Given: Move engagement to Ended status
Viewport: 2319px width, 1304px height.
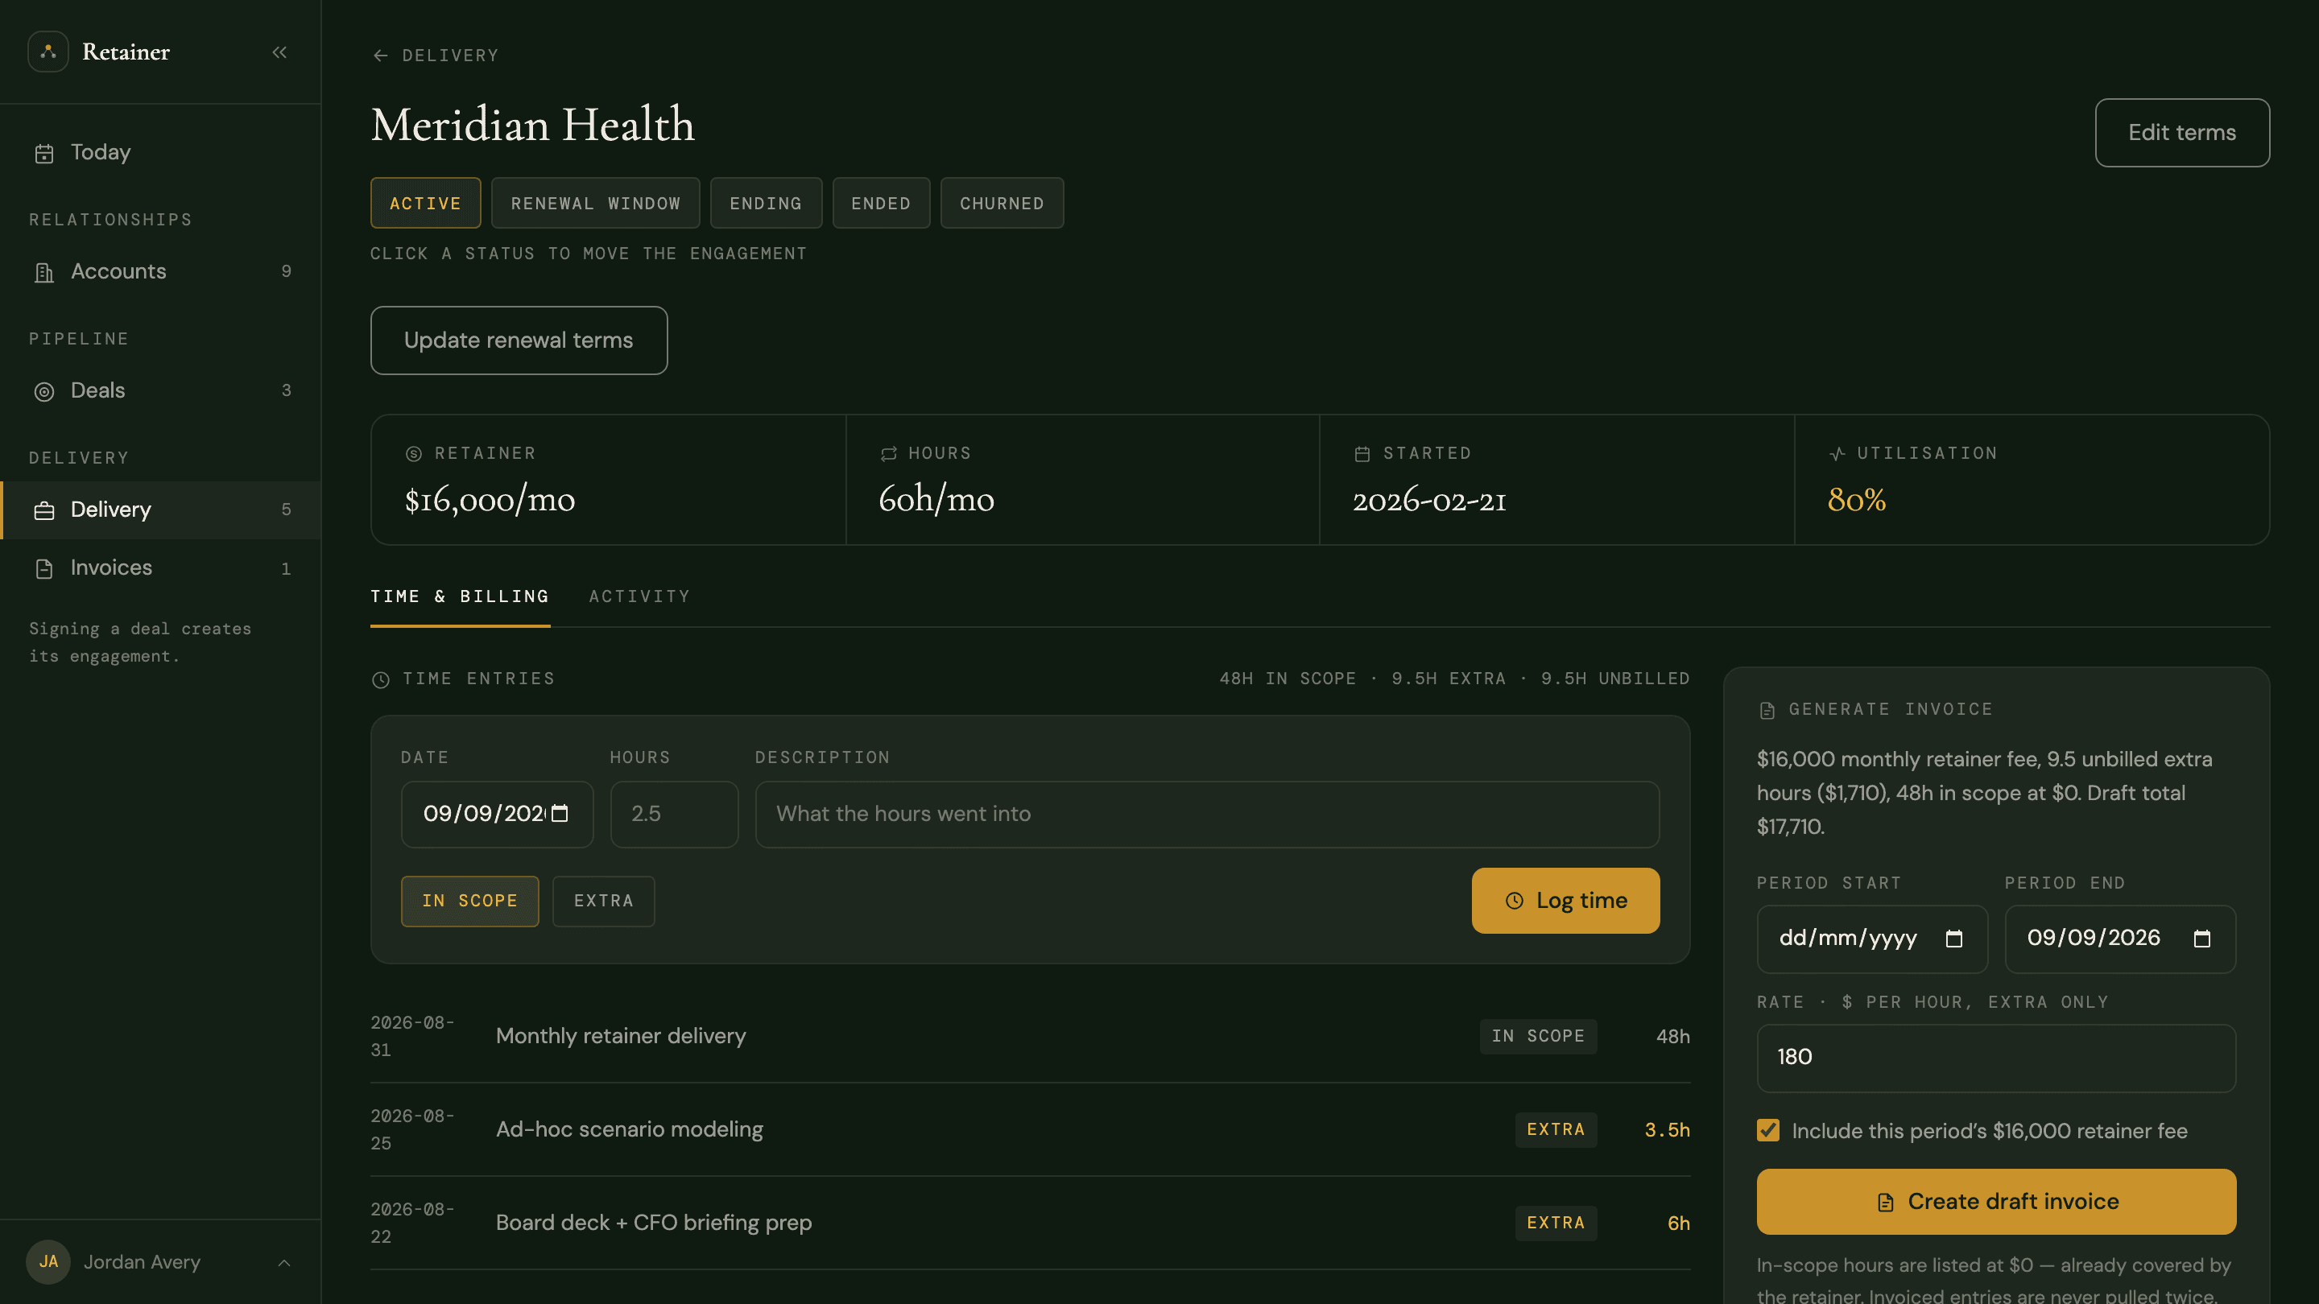Looking at the screenshot, I should [882, 204].
